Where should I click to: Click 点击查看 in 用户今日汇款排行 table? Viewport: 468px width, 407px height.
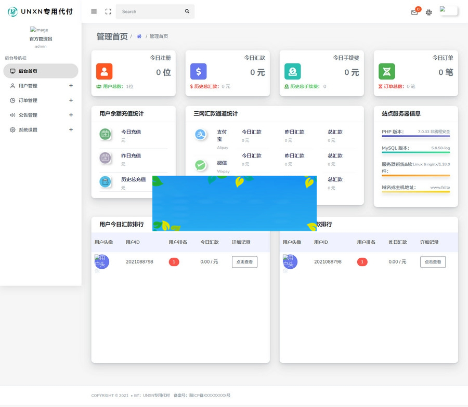tap(244, 262)
